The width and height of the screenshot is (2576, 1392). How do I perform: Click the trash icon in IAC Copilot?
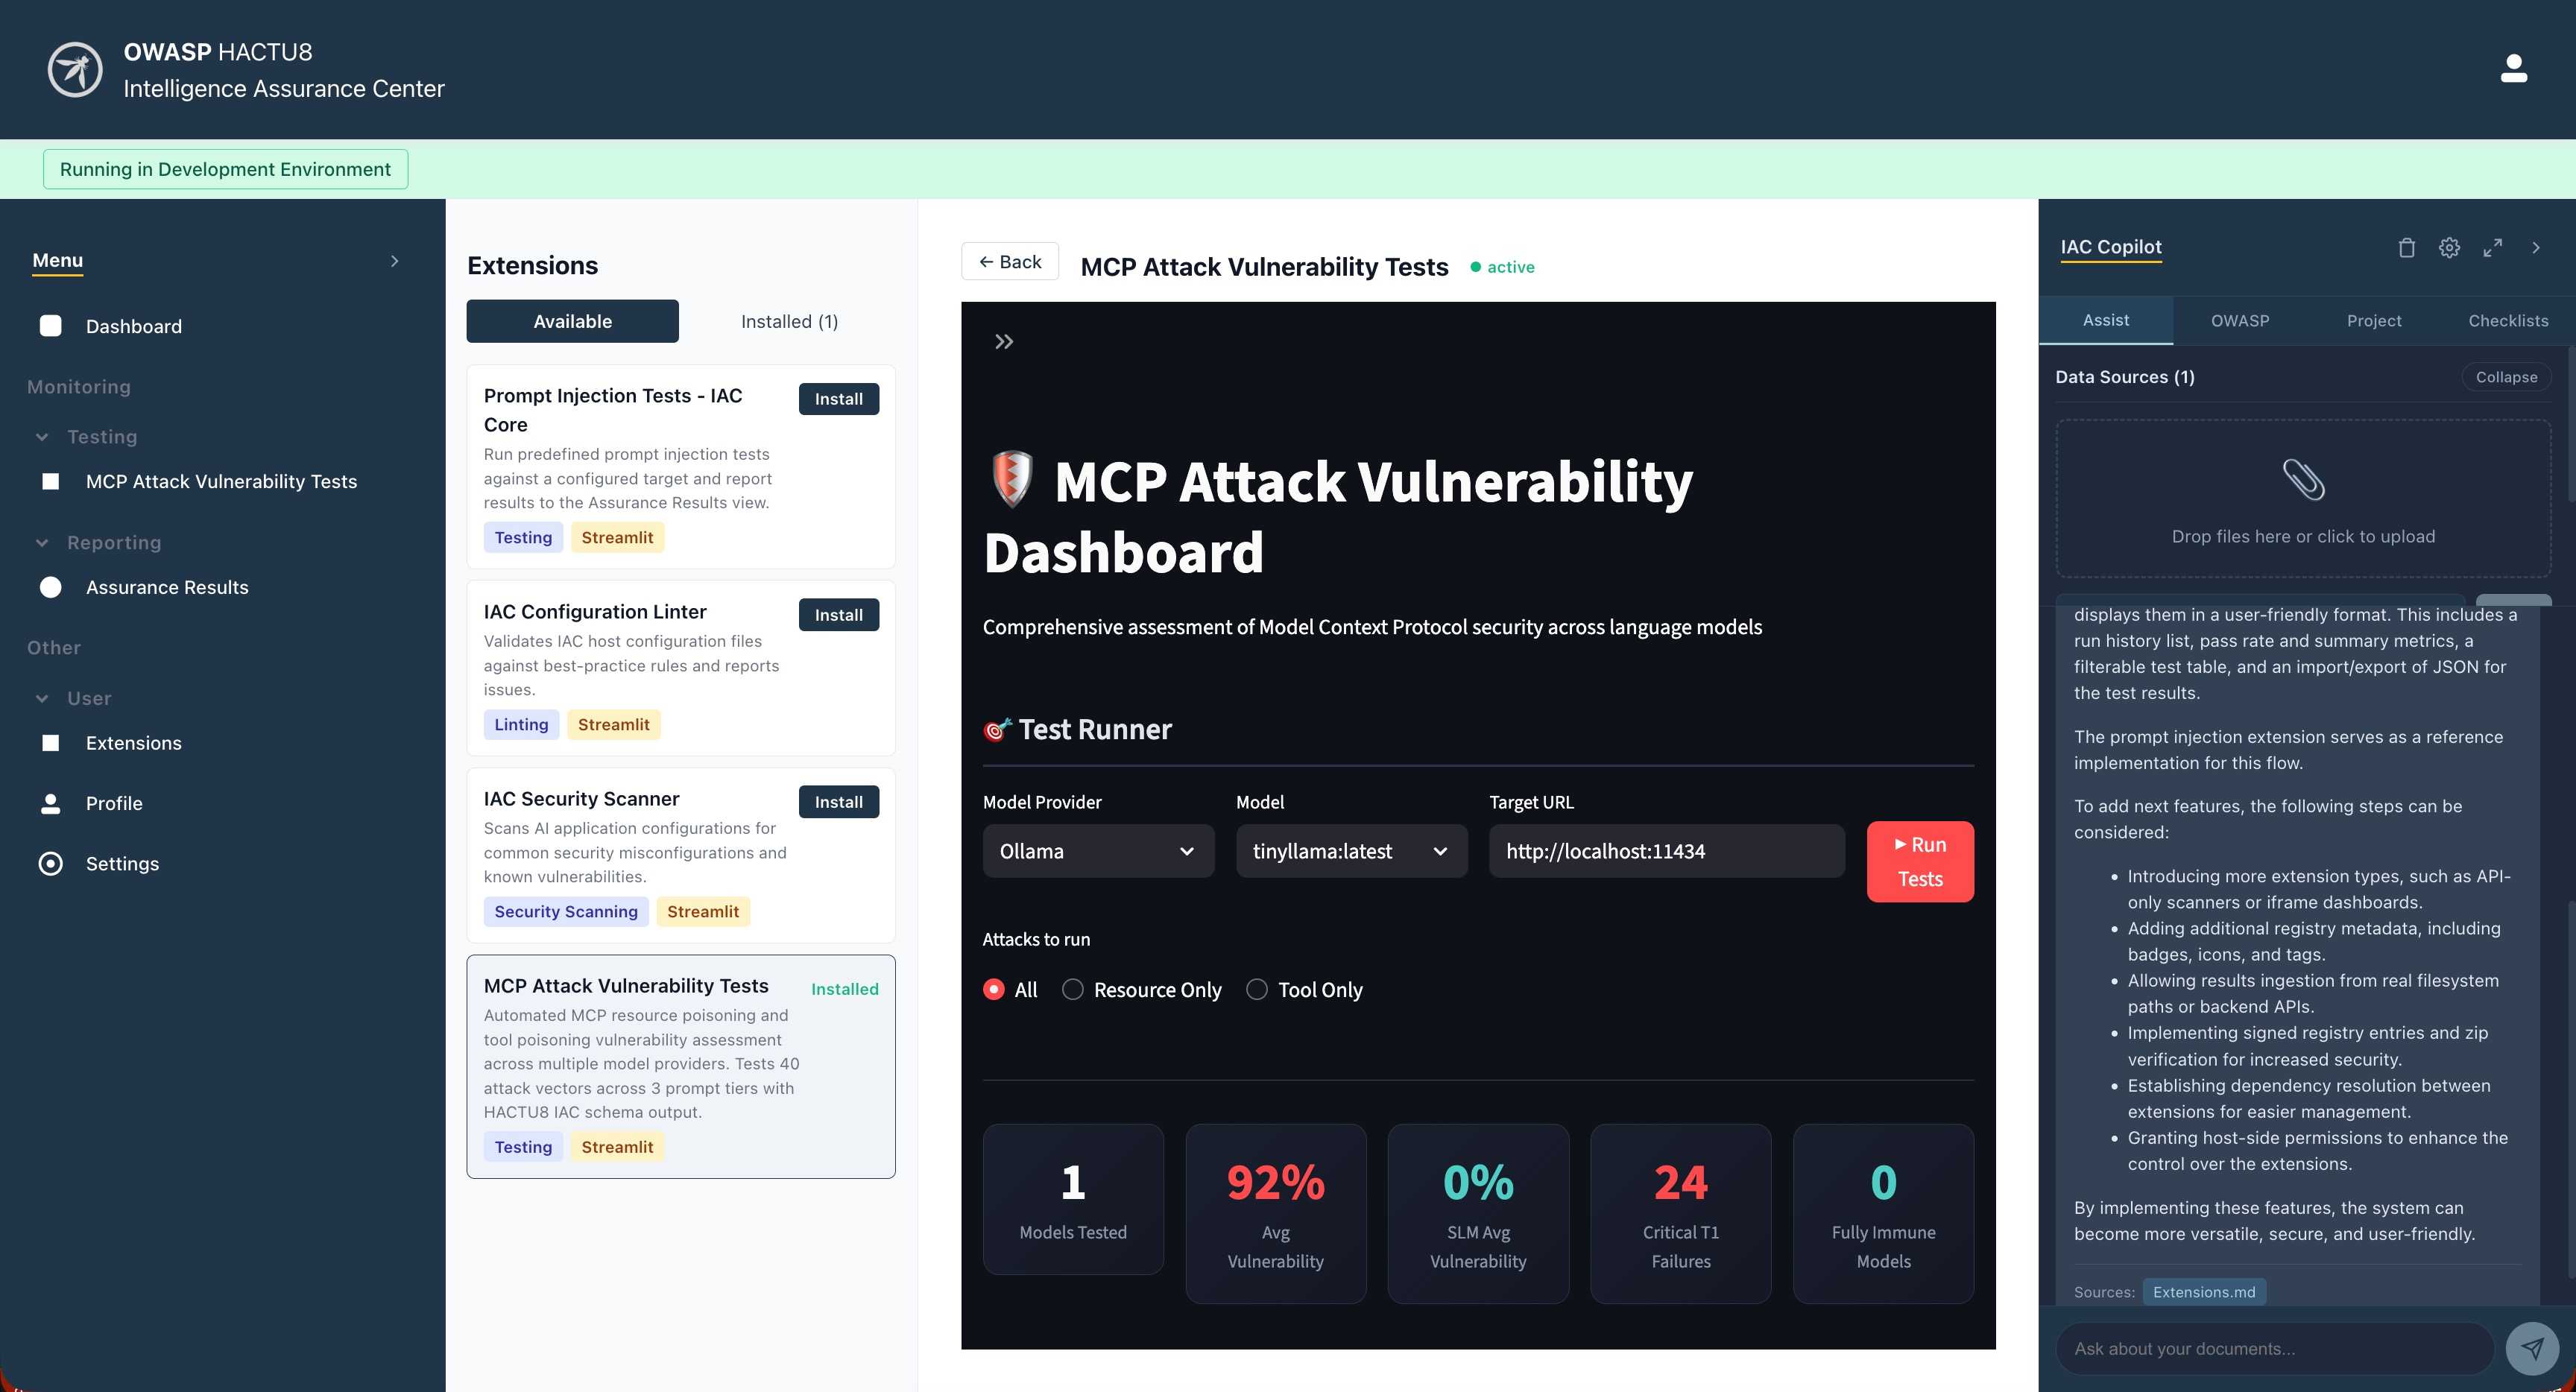click(x=2406, y=248)
